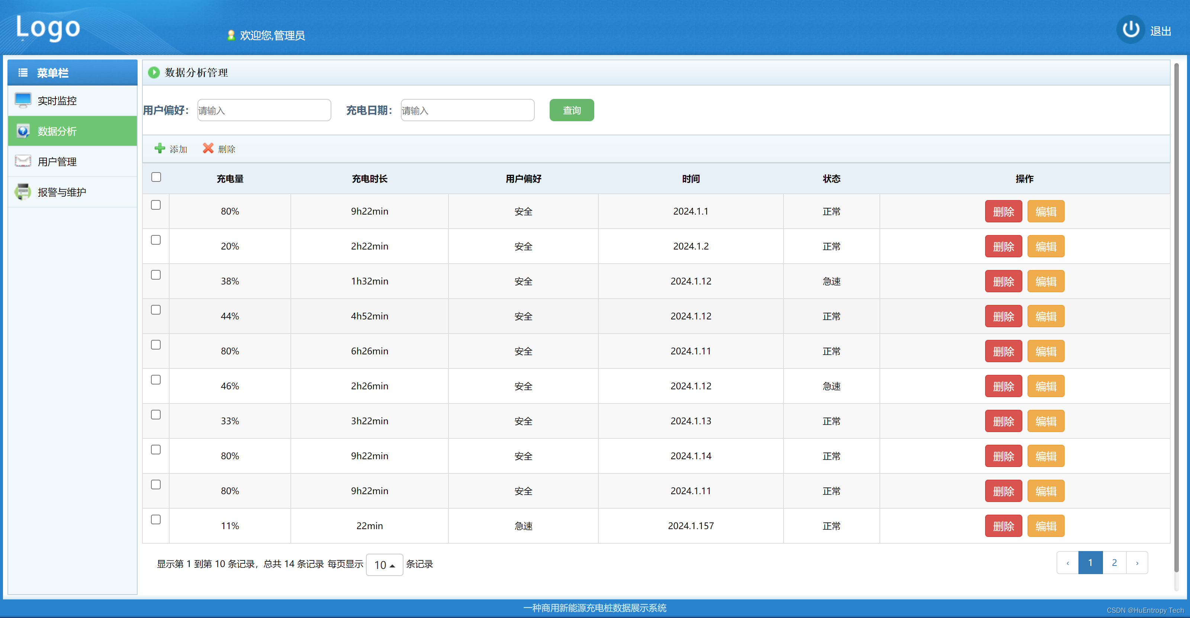Click the printer icon for 报警与维护
1190x618 pixels.
tap(23, 191)
